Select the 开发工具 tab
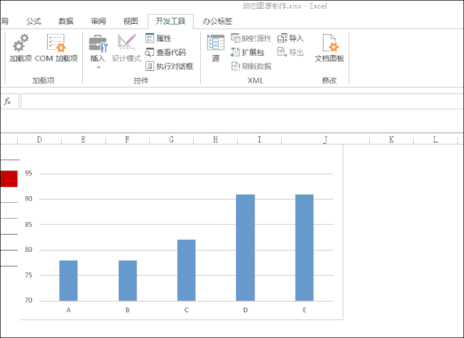The image size is (464, 338). point(170,21)
